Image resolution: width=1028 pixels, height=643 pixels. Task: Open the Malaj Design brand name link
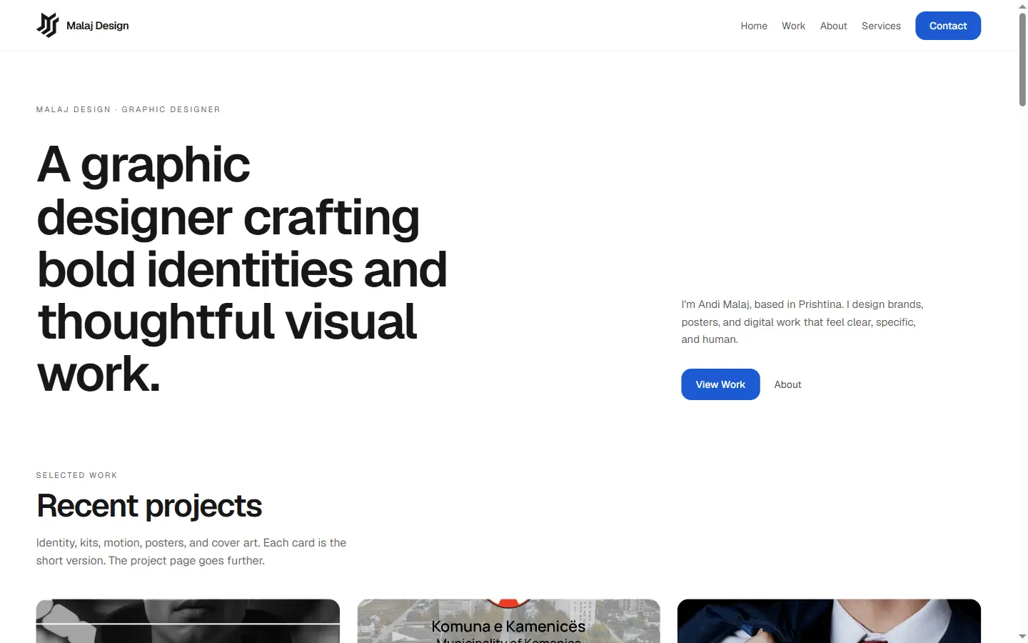[x=98, y=26]
